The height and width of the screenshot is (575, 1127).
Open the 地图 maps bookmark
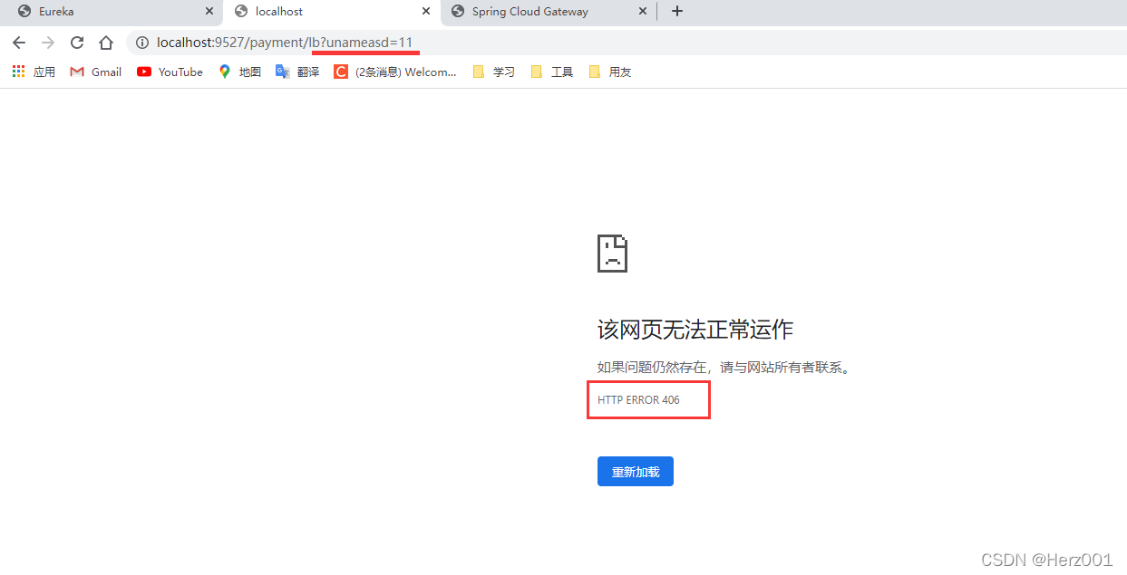[239, 72]
